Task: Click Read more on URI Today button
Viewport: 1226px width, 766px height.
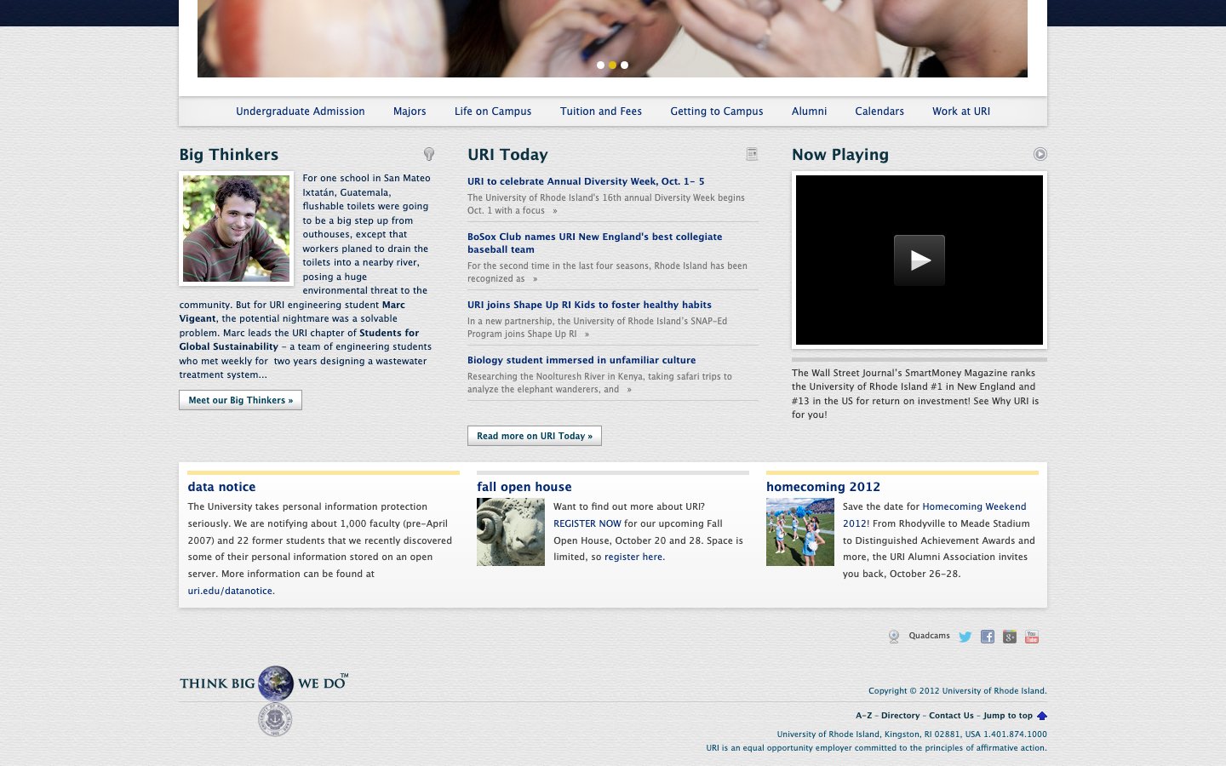Action: (x=535, y=436)
